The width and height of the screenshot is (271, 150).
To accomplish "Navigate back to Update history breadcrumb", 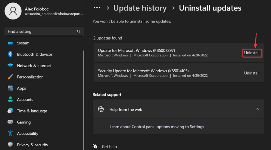I will click(x=140, y=8).
